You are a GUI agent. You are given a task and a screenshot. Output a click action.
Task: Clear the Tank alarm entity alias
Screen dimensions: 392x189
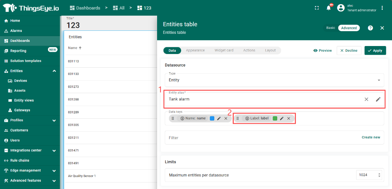(366, 99)
